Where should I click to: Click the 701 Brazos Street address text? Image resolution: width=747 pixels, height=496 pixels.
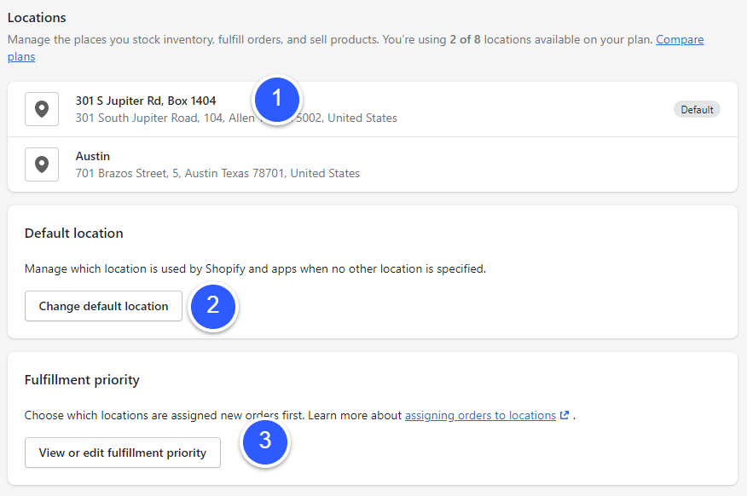click(x=217, y=172)
